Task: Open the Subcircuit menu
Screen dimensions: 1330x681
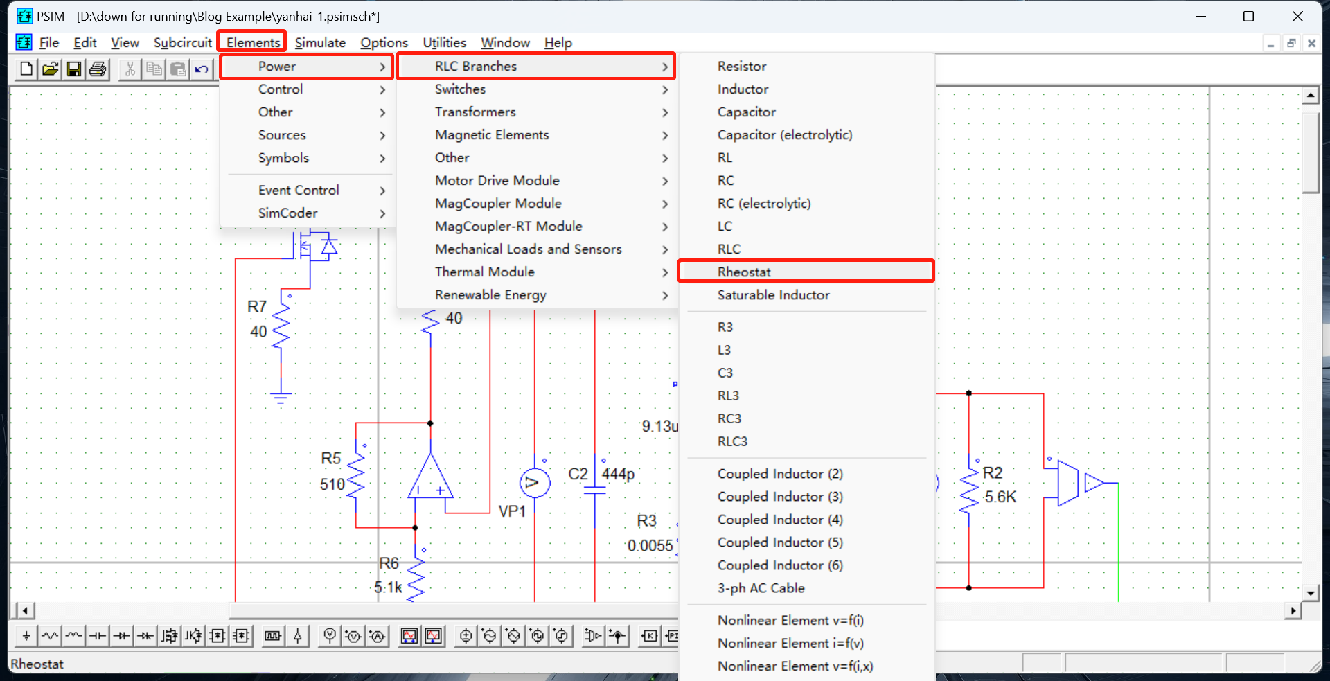Action: pyautogui.click(x=183, y=43)
